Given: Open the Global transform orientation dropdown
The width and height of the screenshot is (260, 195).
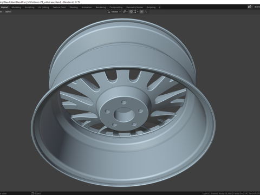Looking at the screenshot, I should 114,12.
